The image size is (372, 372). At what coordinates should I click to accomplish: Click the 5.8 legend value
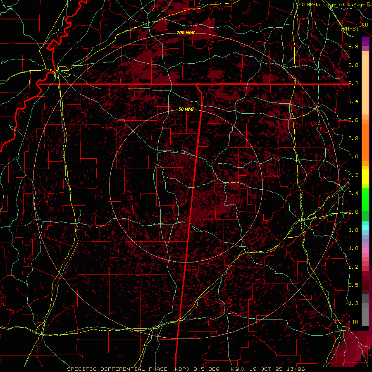click(x=353, y=138)
